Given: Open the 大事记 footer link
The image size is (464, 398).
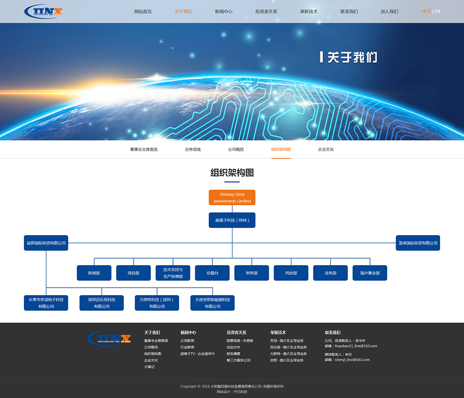Looking at the screenshot, I should (x=149, y=367).
